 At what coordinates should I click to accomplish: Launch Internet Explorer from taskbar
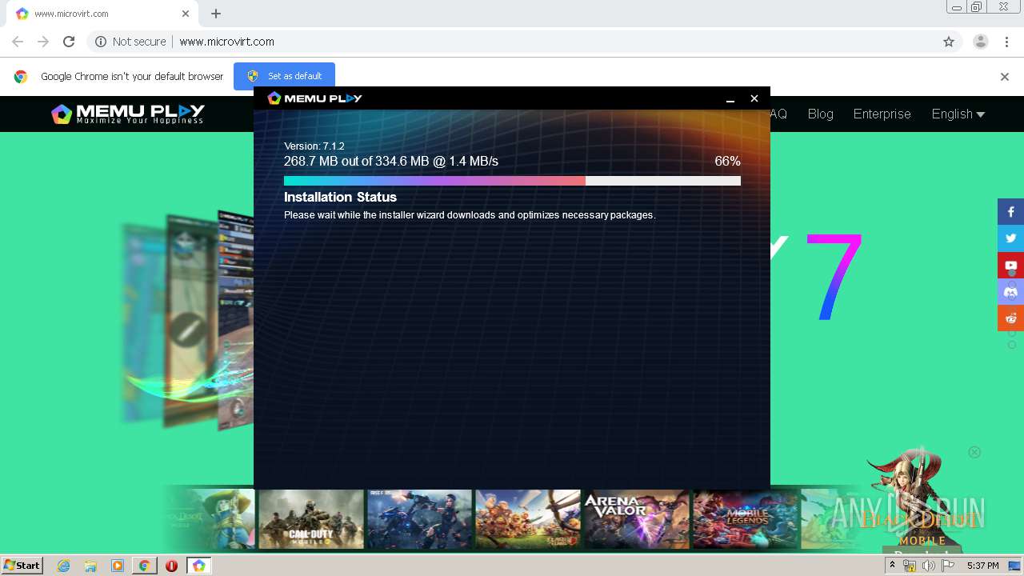(64, 566)
